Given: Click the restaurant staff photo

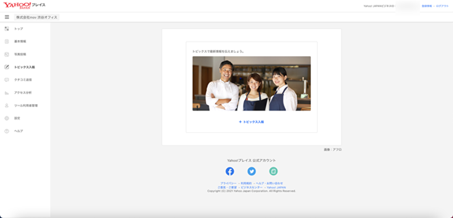Looking at the screenshot, I should click(251, 83).
